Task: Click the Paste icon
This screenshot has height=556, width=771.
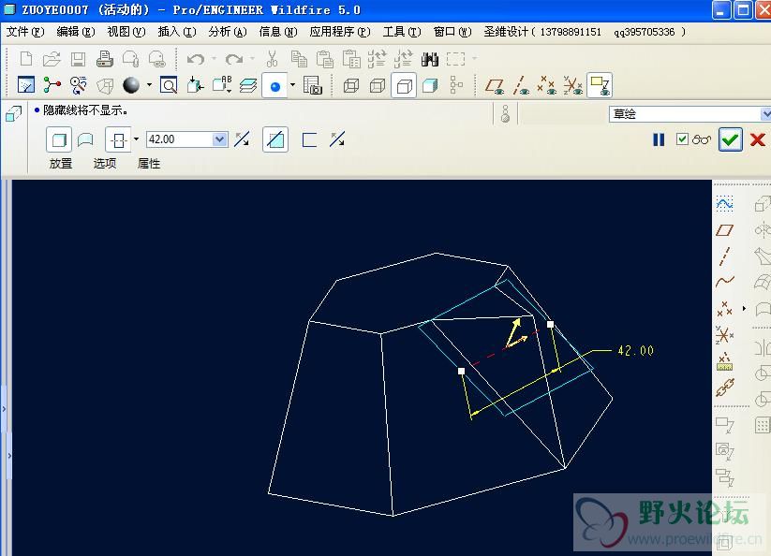Action: pos(324,59)
